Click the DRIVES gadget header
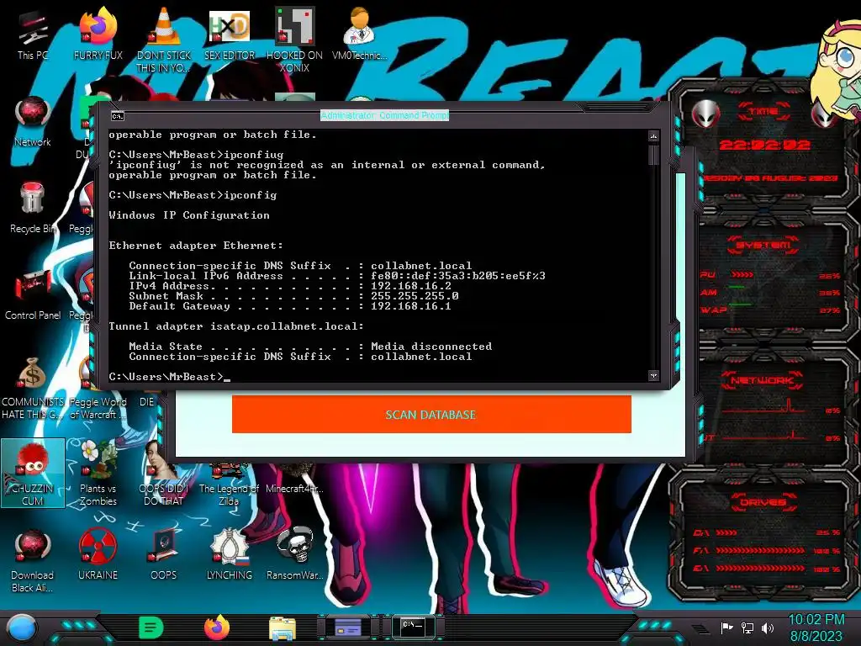The width and height of the screenshot is (861, 646). point(763,501)
